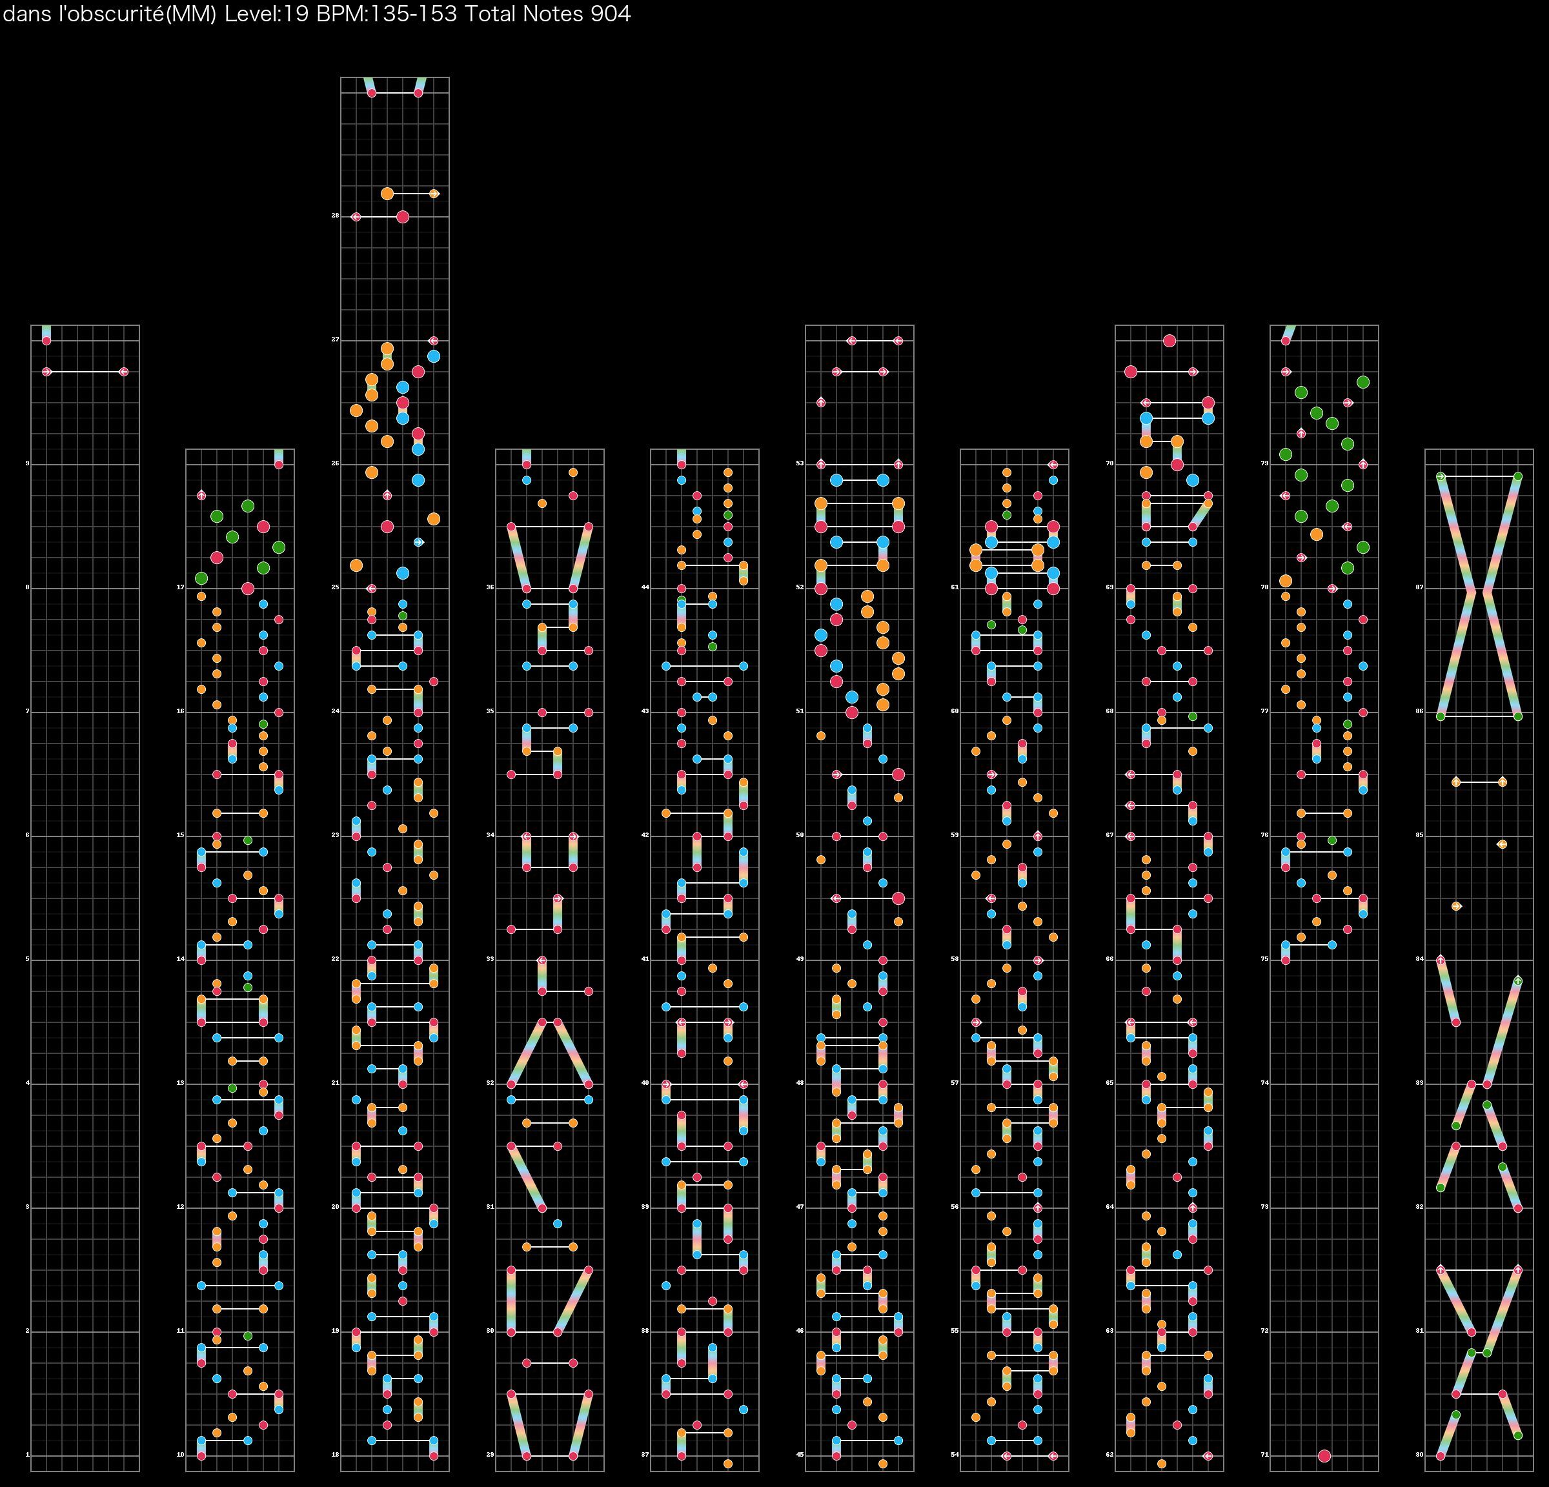
Task: Click red left-arrow flick on measure 27 line
Action: pyautogui.click(x=433, y=341)
